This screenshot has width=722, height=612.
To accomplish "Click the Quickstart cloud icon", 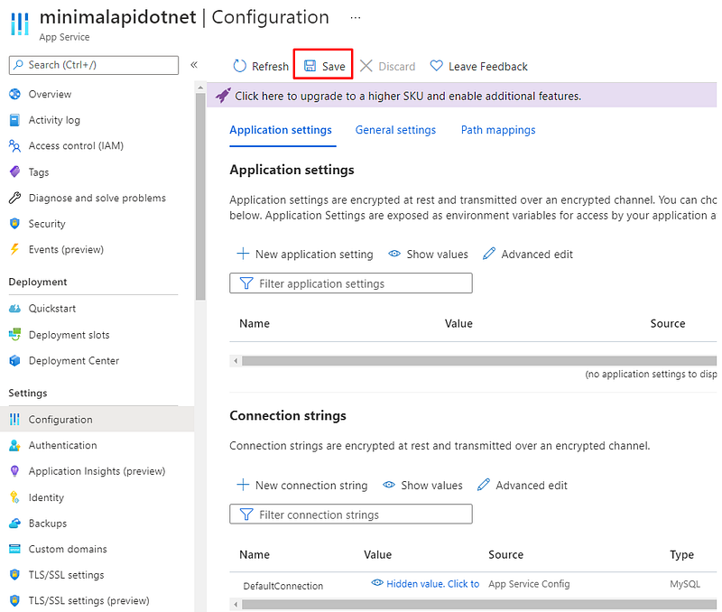I will (x=14, y=309).
